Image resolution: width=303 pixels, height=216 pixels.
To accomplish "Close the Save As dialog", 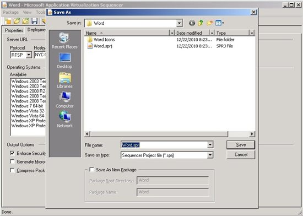I will coord(253,12).
